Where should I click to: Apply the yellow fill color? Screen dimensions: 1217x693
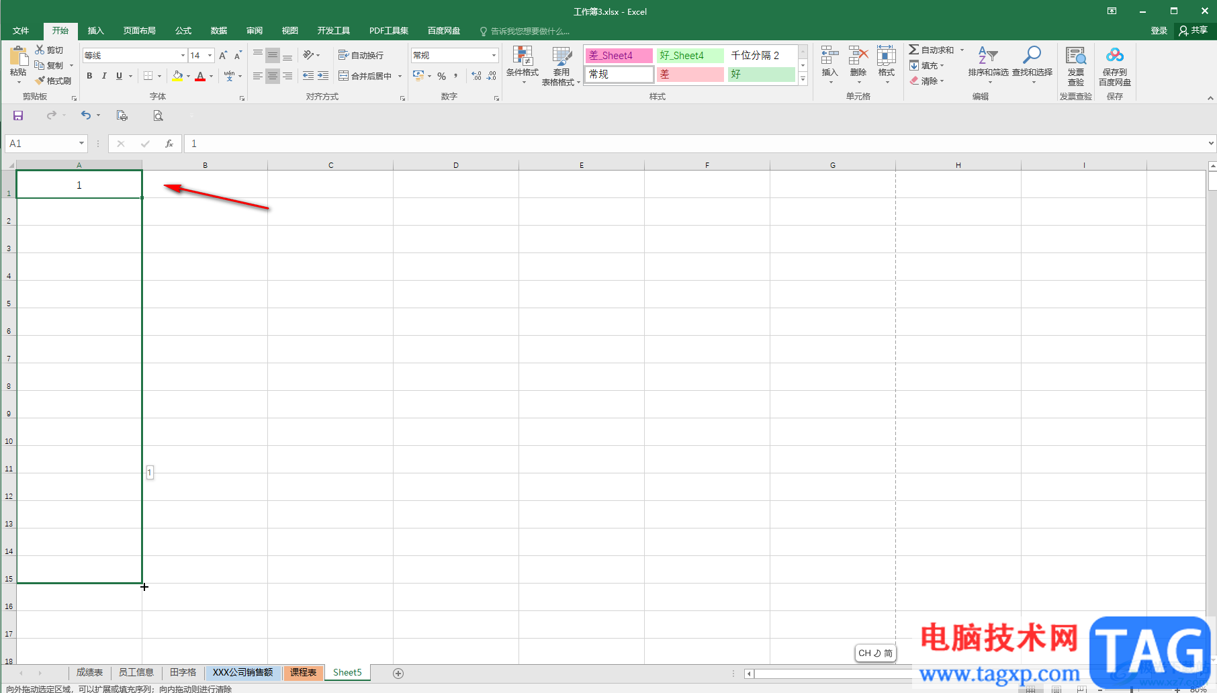(177, 76)
